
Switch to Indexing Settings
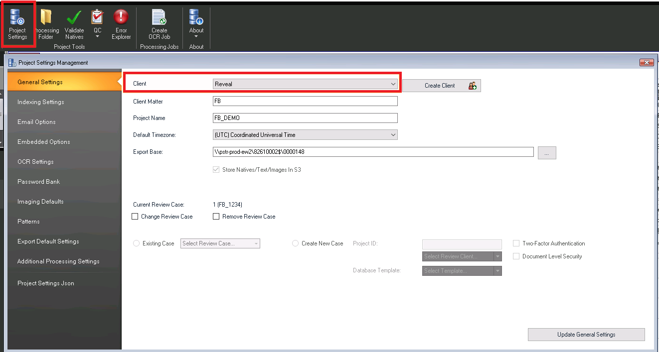pos(65,102)
